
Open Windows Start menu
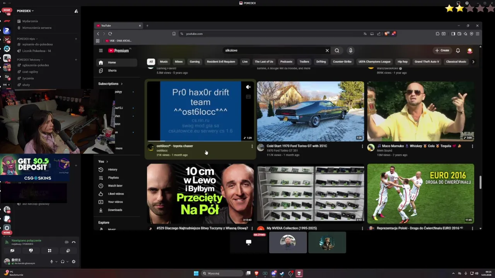coord(196,273)
